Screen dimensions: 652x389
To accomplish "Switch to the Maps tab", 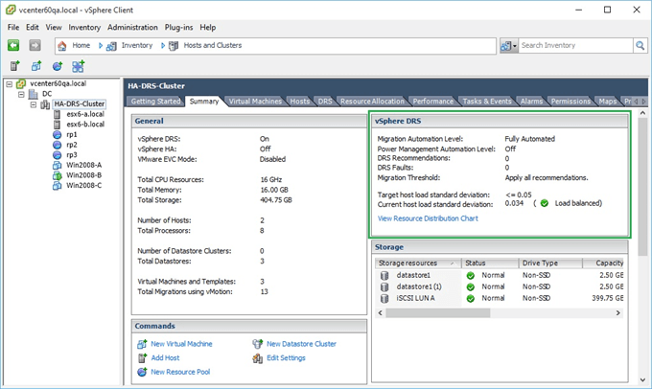I will pos(608,102).
